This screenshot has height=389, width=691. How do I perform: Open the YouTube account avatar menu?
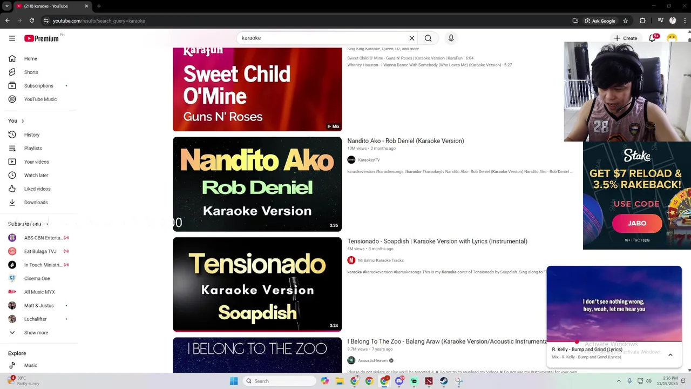coord(672,38)
